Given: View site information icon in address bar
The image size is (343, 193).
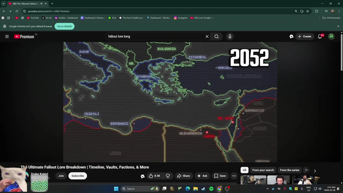Looking at the screenshot, I should (24, 11).
